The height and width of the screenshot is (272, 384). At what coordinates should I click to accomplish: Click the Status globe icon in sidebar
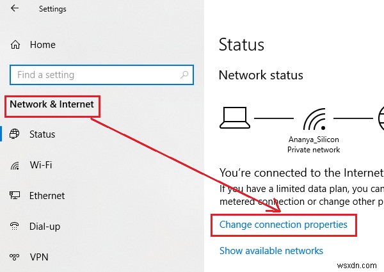click(15, 134)
